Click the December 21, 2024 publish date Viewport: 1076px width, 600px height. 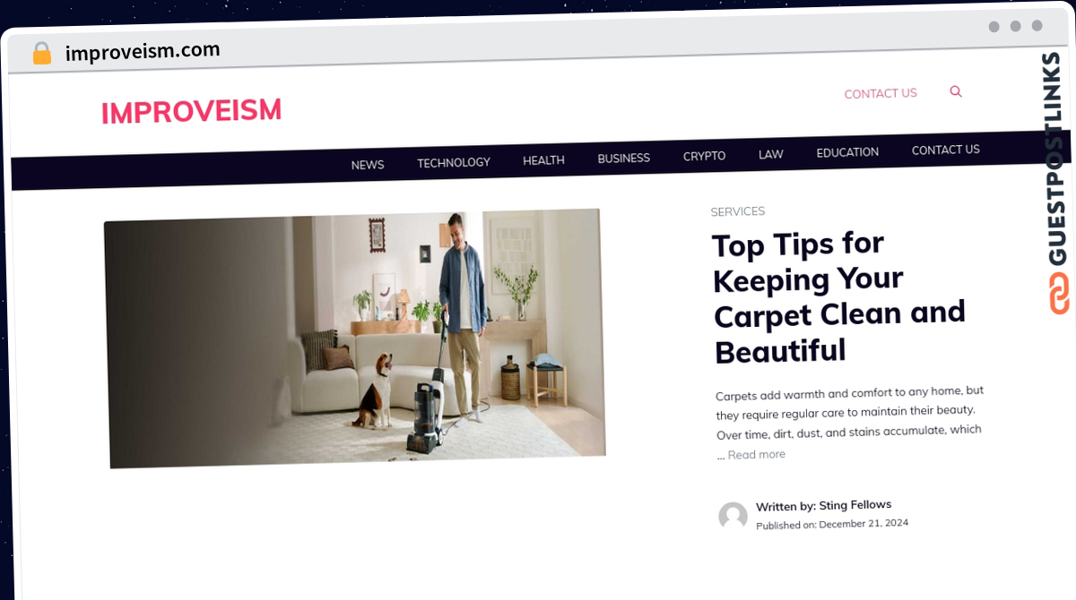tap(863, 524)
